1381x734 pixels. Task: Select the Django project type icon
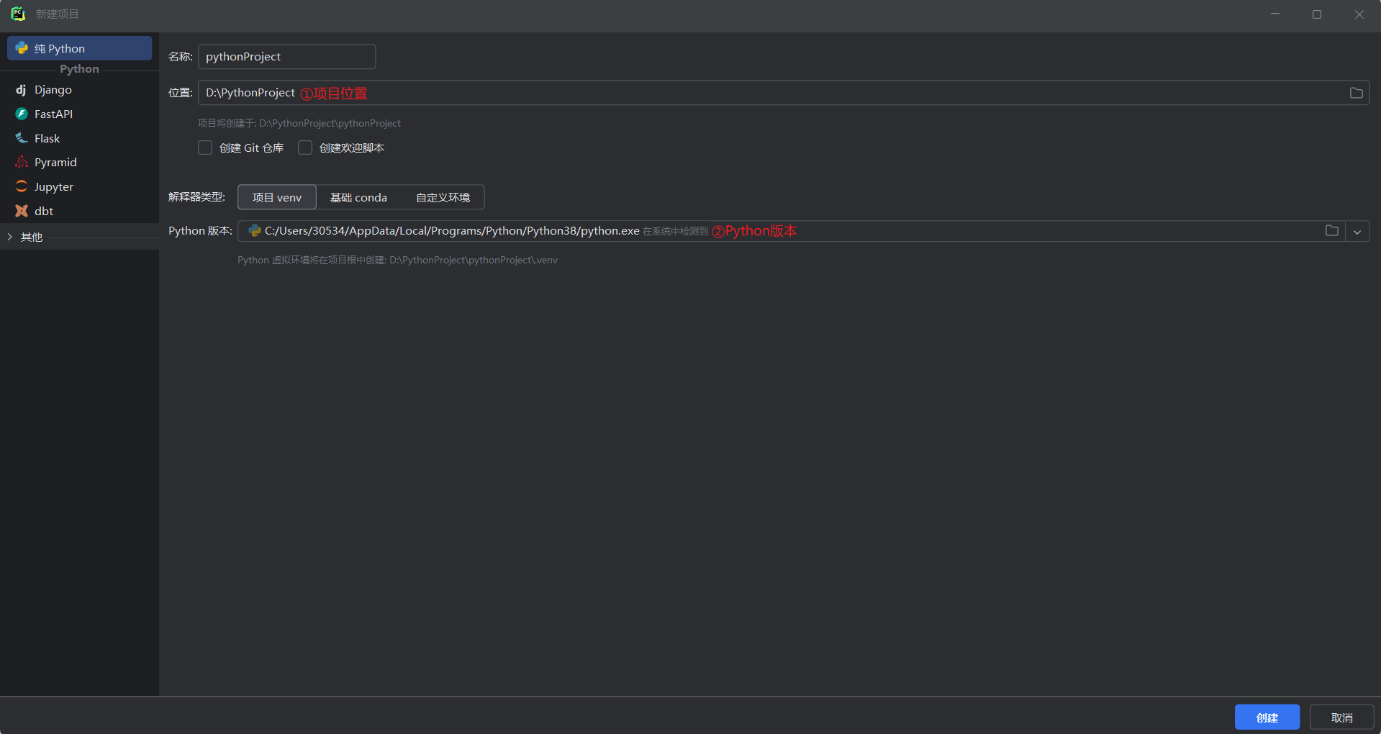[21, 90]
